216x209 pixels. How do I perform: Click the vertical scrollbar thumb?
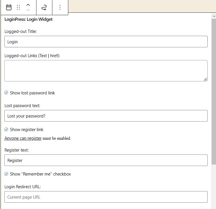pyautogui.click(x=214, y=92)
